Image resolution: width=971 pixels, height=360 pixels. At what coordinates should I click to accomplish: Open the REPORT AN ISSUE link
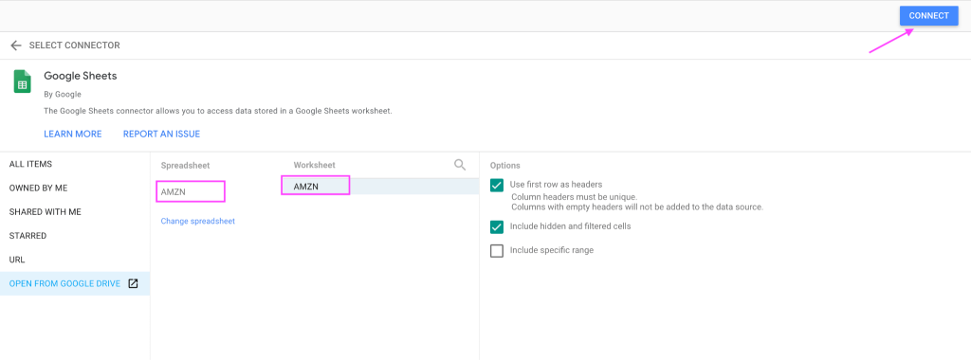point(161,134)
